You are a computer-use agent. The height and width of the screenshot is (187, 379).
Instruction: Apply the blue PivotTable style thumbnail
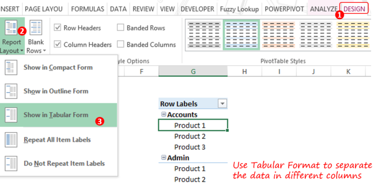(241, 35)
